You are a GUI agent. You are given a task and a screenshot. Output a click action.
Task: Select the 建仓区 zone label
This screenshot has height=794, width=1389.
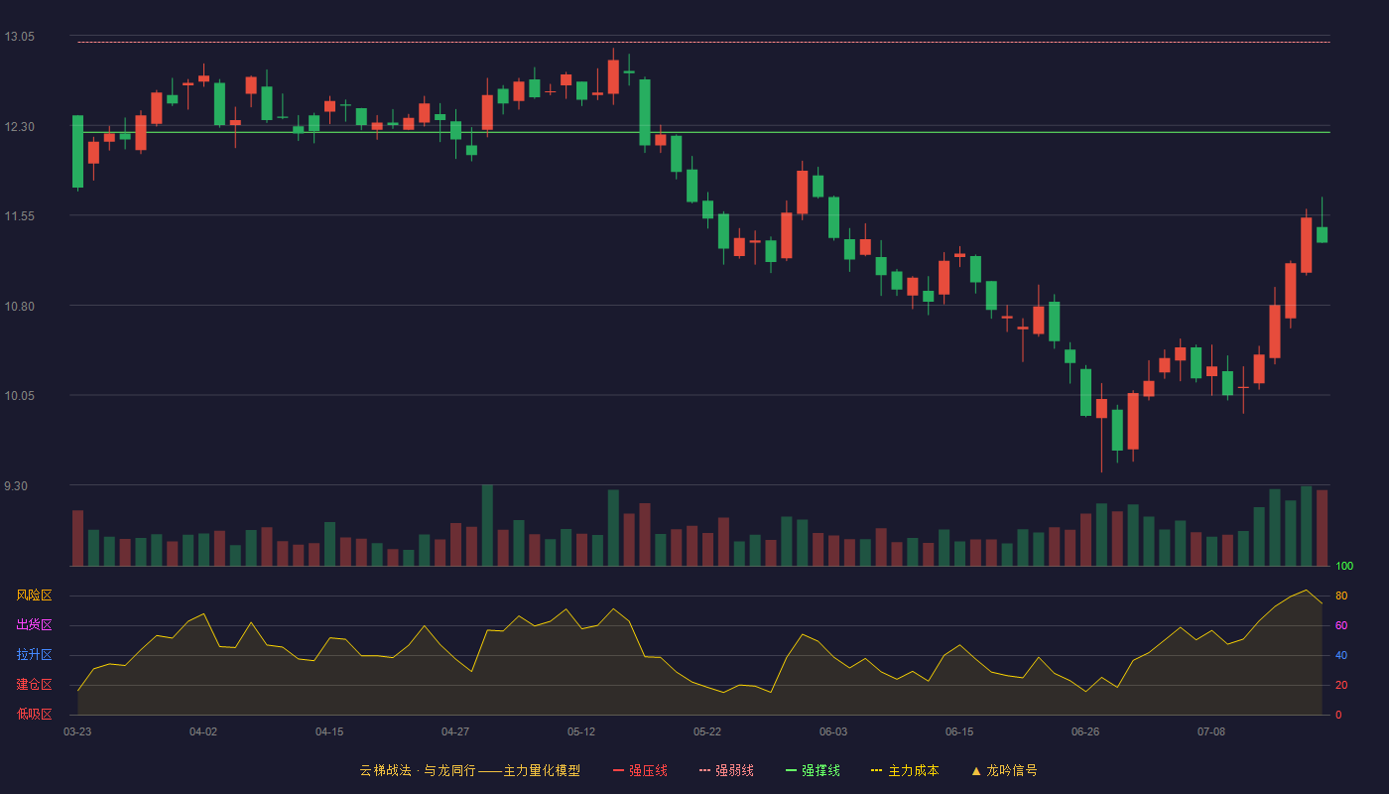tap(34, 685)
